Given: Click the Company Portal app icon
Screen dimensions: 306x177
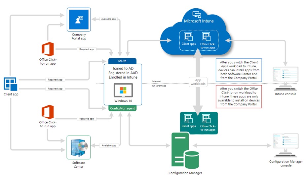Looking at the screenshot, I should pos(79,20).
